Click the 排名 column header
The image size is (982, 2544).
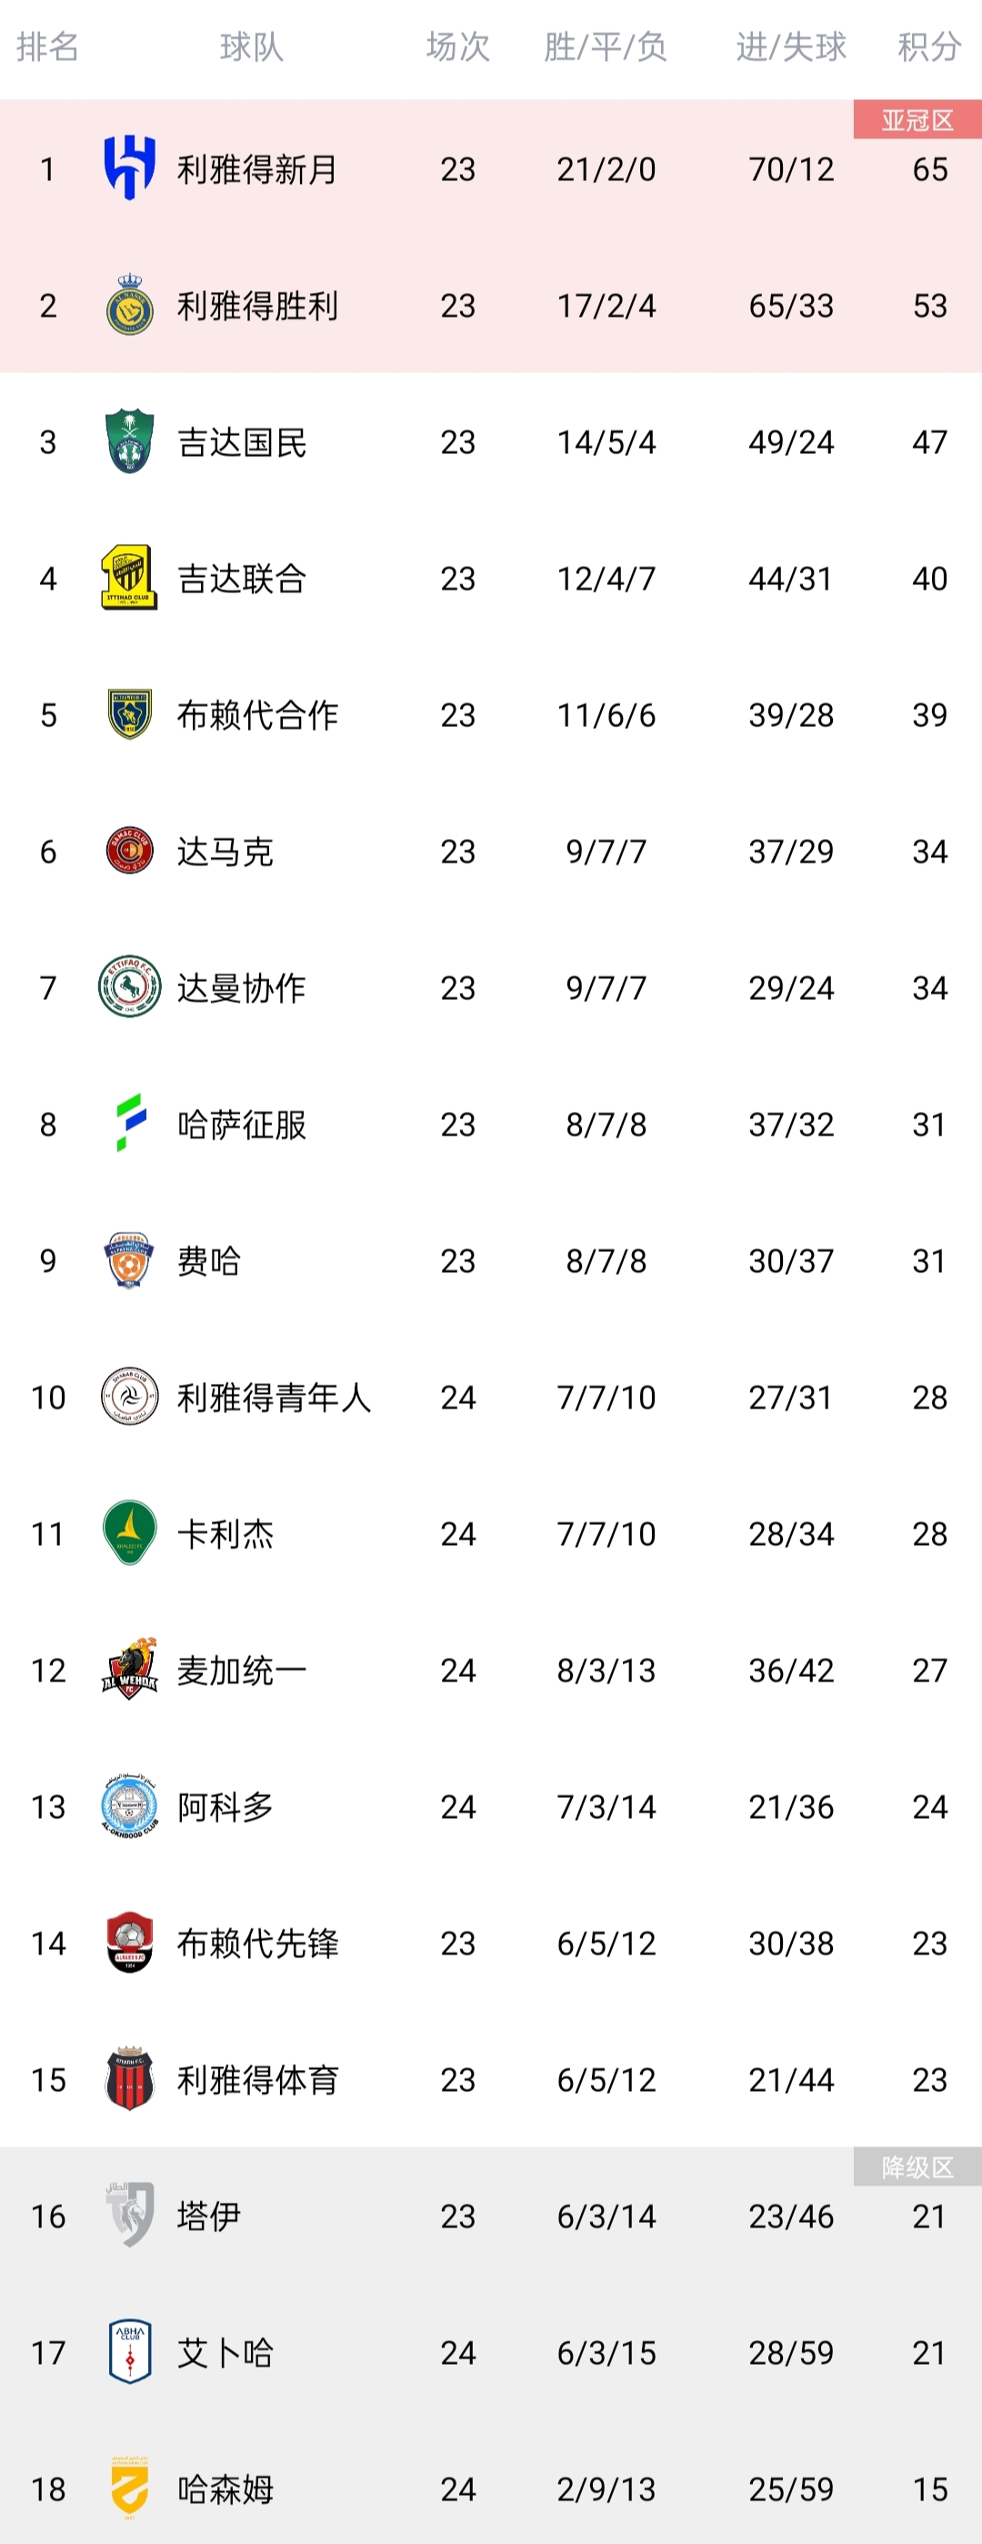[x=47, y=46]
